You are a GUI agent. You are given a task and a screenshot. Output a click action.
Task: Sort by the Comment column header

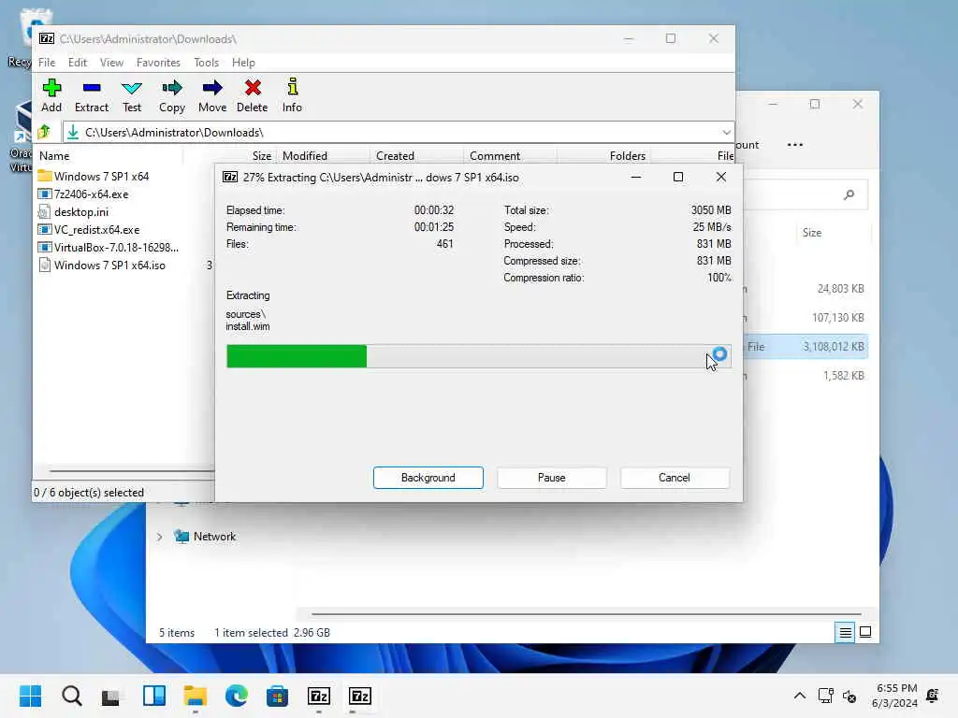(x=510, y=156)
